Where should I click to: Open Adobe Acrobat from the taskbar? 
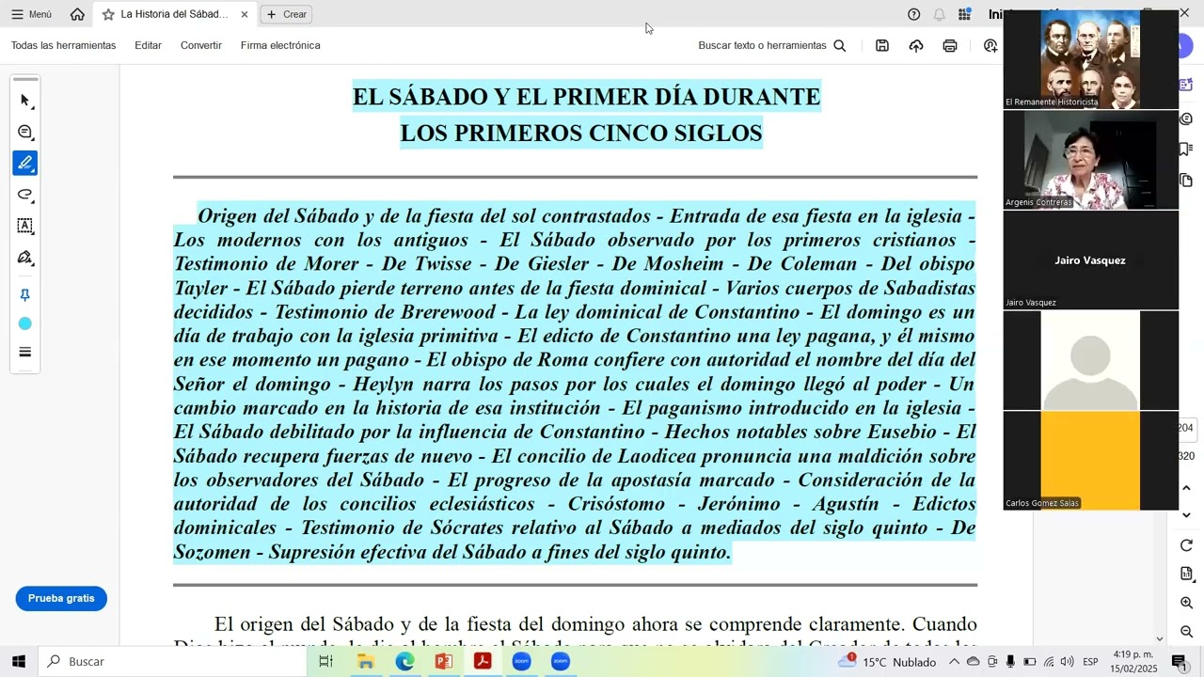pos(483,661)
